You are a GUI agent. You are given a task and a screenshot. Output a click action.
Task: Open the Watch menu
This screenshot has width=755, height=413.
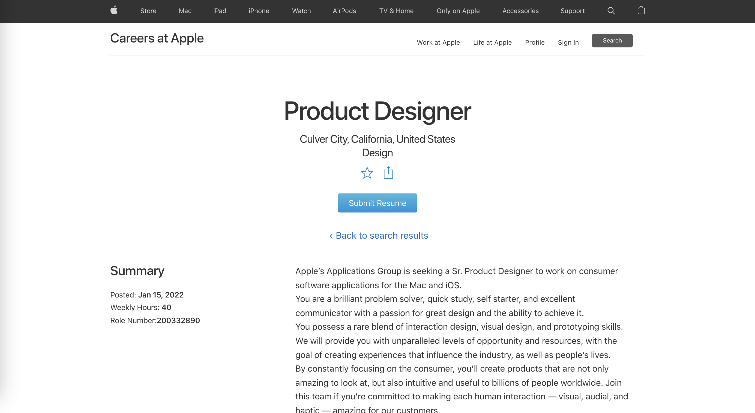pyautogui.click(x=301, y=11)
